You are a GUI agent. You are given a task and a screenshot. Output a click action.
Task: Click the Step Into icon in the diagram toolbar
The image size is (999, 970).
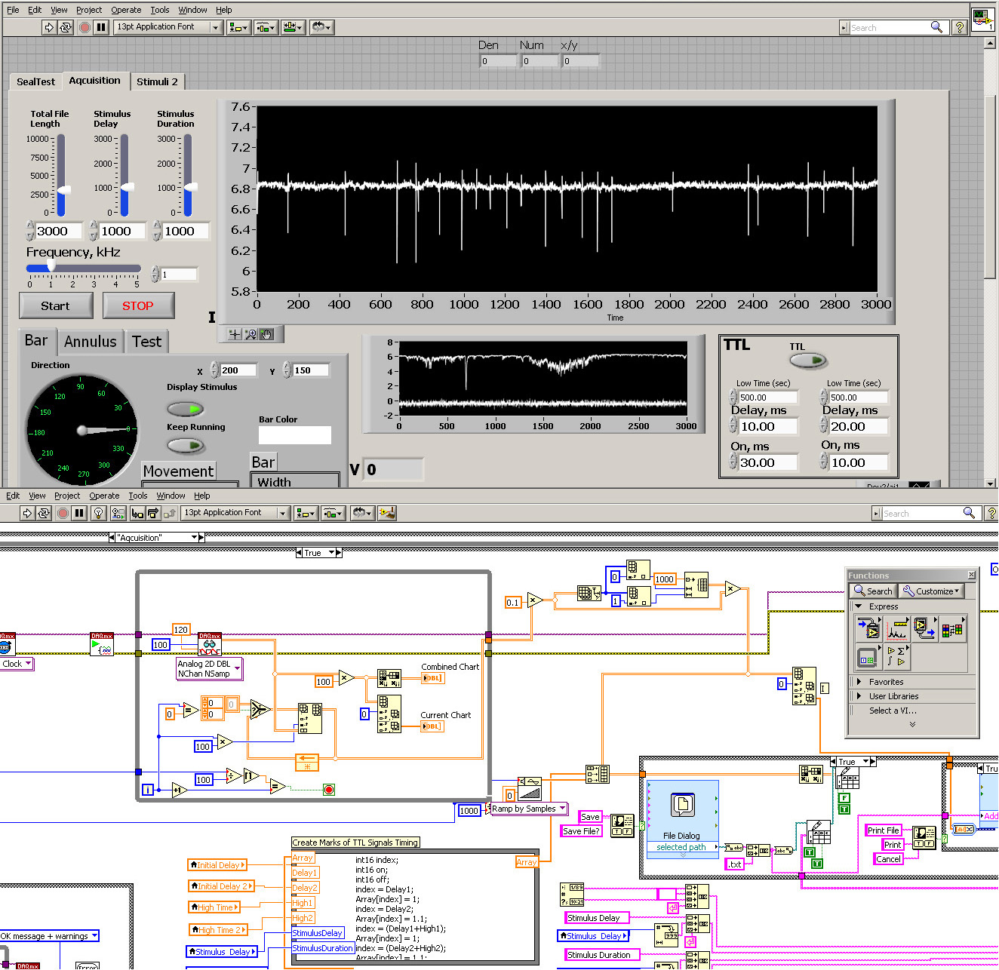click(137, 514)
